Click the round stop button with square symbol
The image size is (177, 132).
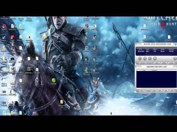click(x=150, y=59)
